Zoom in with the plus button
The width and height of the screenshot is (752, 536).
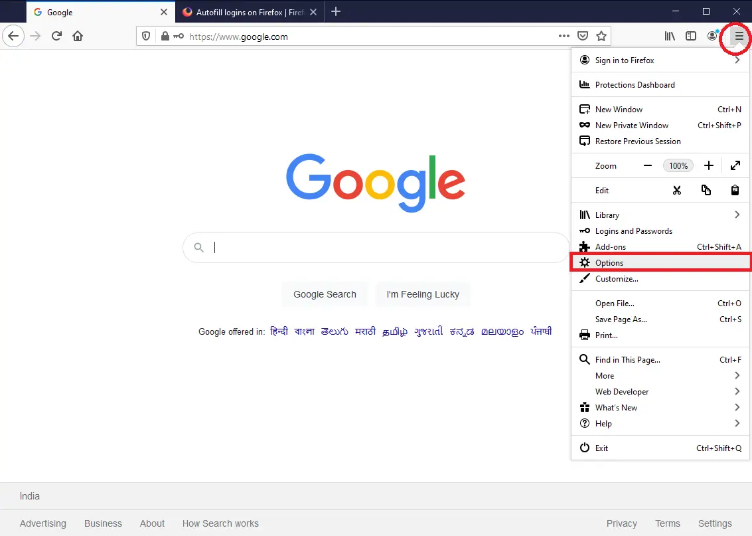click(x=709, y=165)
